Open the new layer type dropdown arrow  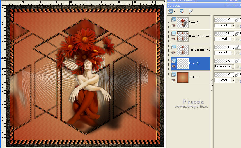coord(174,11)
